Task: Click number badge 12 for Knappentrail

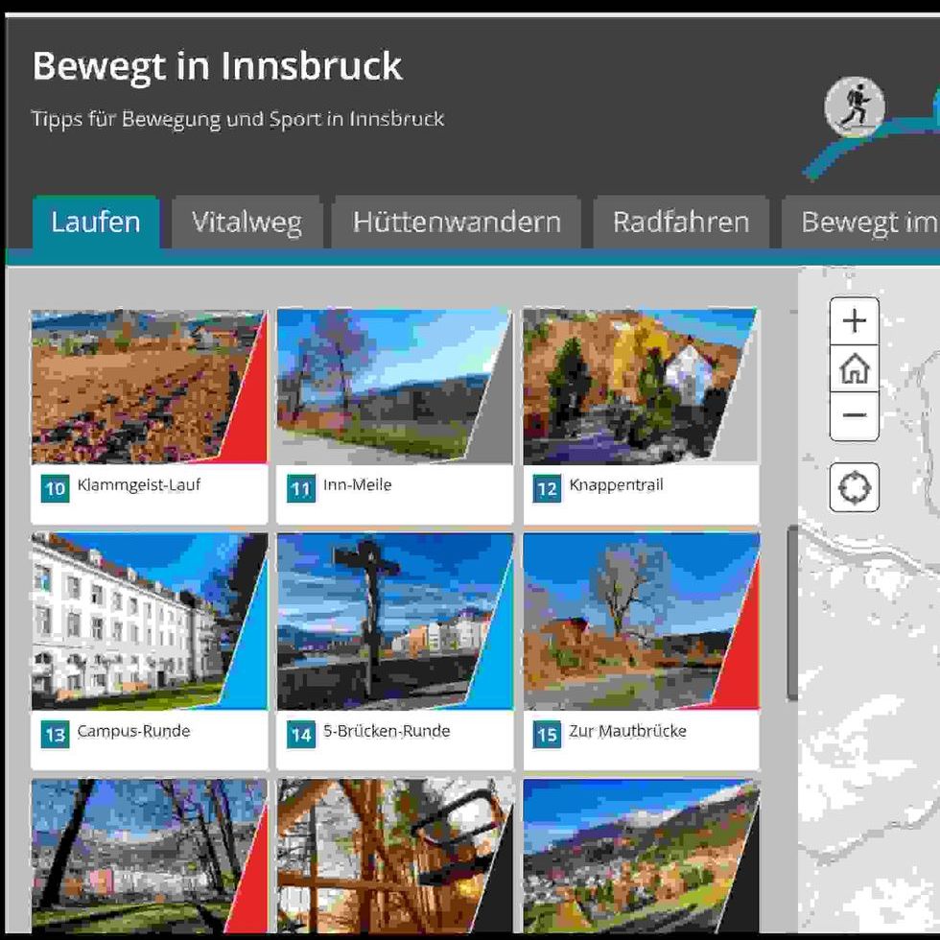Action: coord(547,489)
